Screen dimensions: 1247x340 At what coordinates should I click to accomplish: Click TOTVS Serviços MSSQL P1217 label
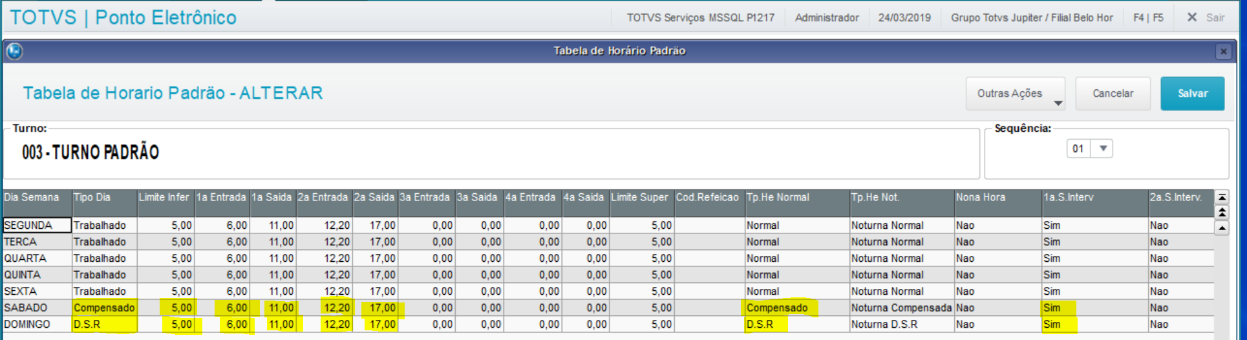(x=700, y=17)
